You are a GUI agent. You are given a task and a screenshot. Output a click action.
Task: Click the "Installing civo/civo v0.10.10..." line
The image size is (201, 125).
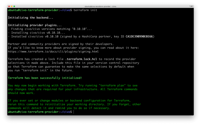pos(36,33)
